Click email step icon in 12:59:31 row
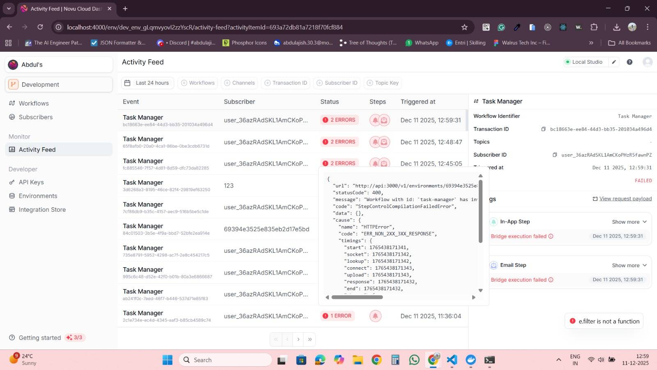This screenshot has width=657, height=370. tap(384, 120)
